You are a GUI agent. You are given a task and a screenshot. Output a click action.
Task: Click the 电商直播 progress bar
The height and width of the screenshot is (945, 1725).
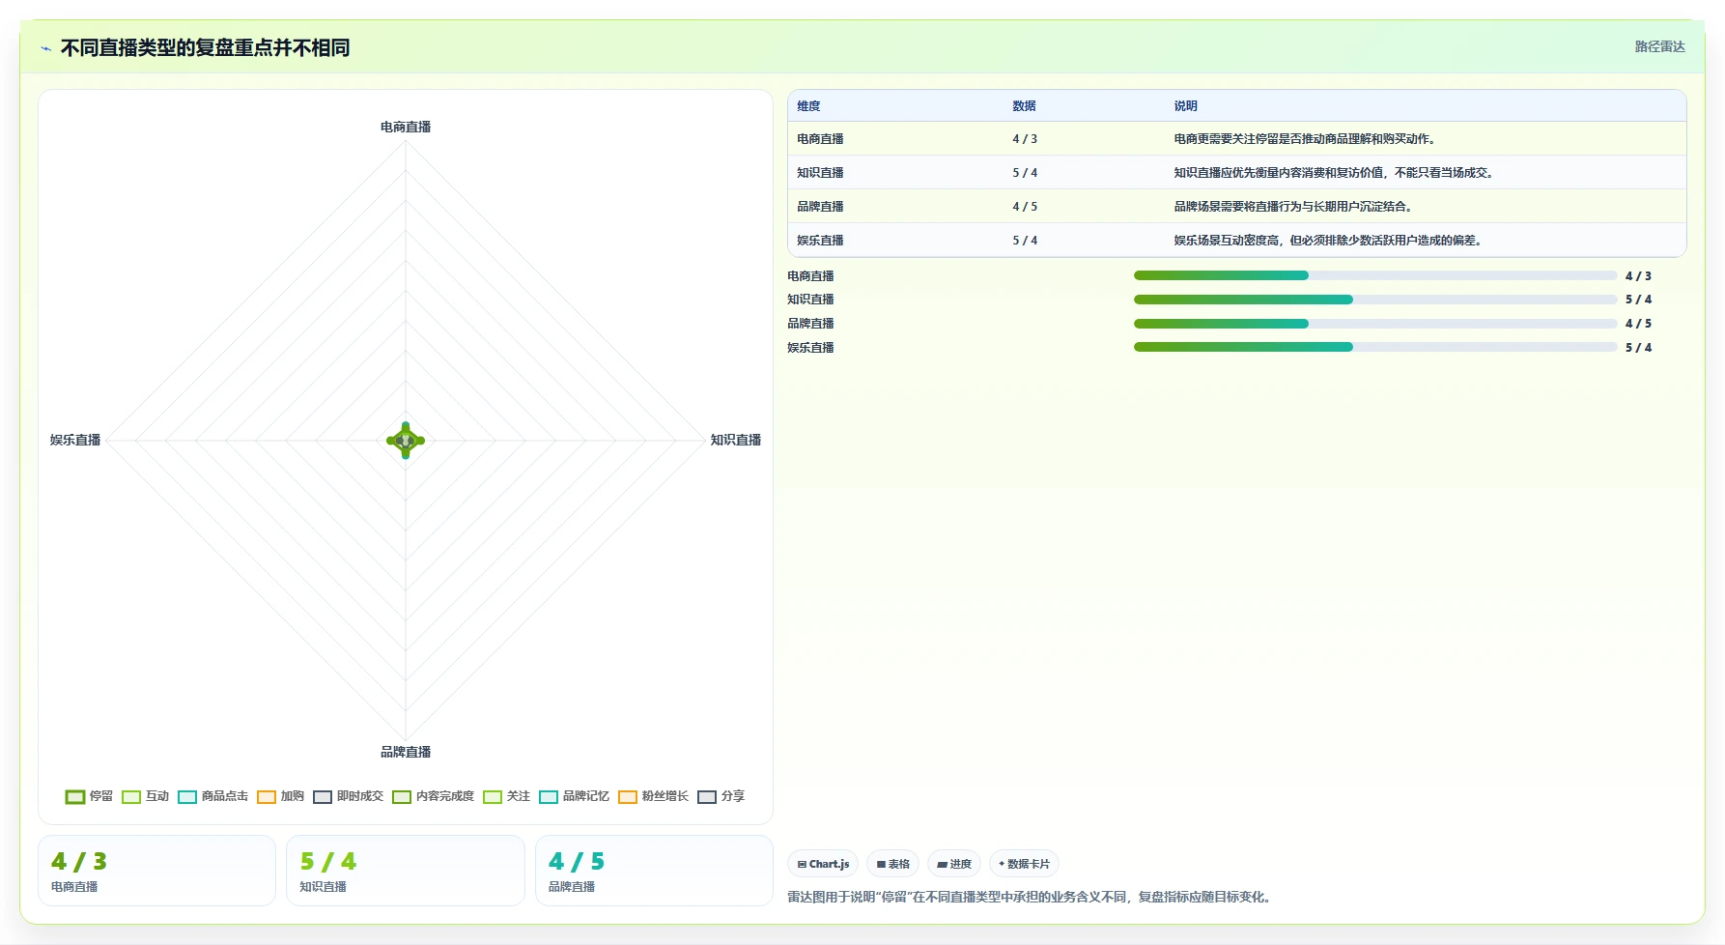click(1375, 275)
